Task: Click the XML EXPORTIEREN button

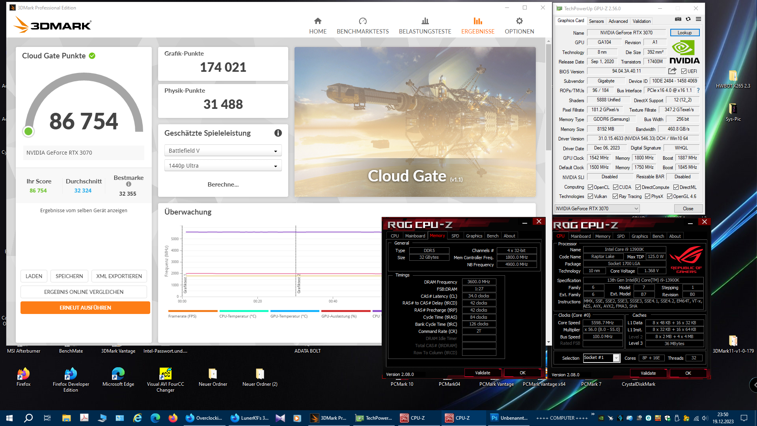Action: [119, 276]
